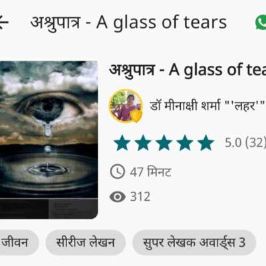This screenshot has width=266, height=266.
Task: Tap the 5.0 (32) rating count
Action: click(245, 142)
